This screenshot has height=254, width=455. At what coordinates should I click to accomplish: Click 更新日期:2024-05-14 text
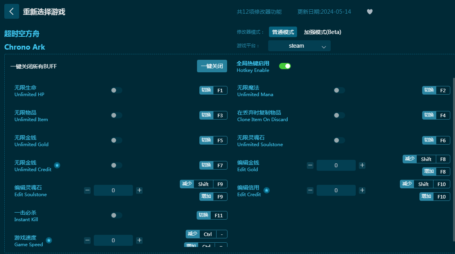(x=324, y=12)
